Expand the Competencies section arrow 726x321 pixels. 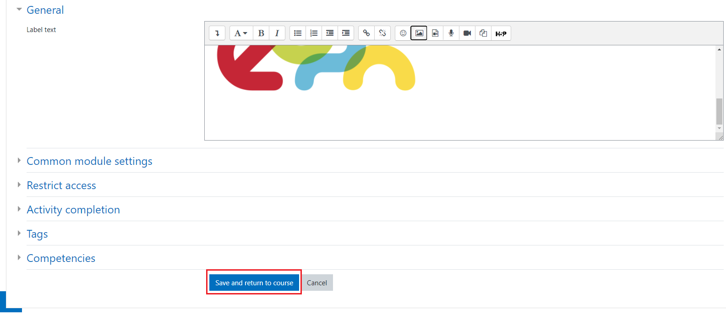[x=19, y=257]
